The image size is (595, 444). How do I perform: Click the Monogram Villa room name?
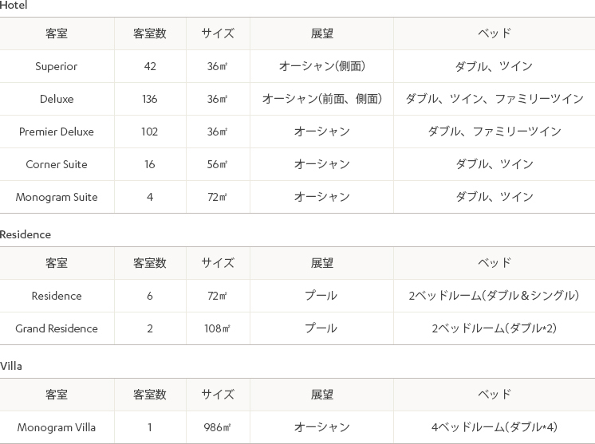(56, 427)
